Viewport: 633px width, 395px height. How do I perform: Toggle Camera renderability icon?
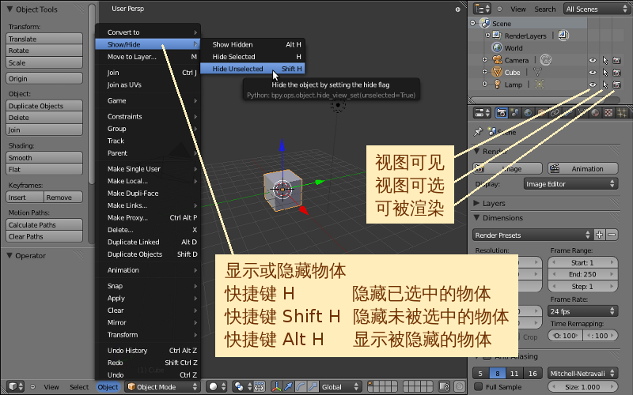coord(617,61)
